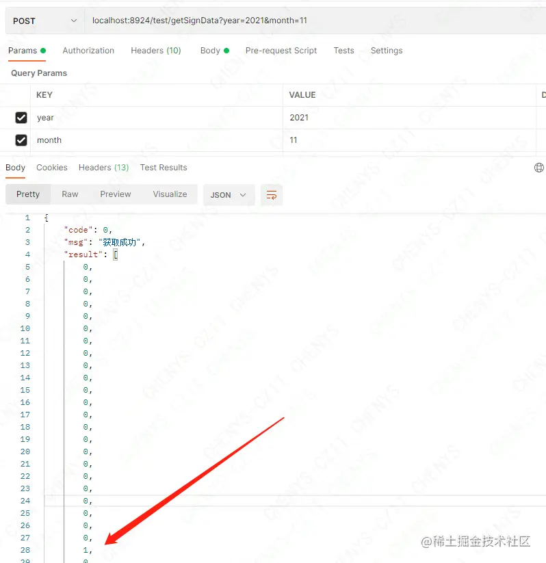Viewport: 546px width, 563px height.
Task: Click the request URL field
Action: point(315,21)
